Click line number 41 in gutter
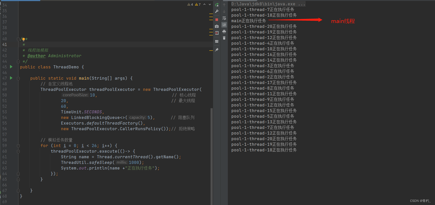Image resolution: width=435 pixels, height=205 pixels. (x=5, y=44)
